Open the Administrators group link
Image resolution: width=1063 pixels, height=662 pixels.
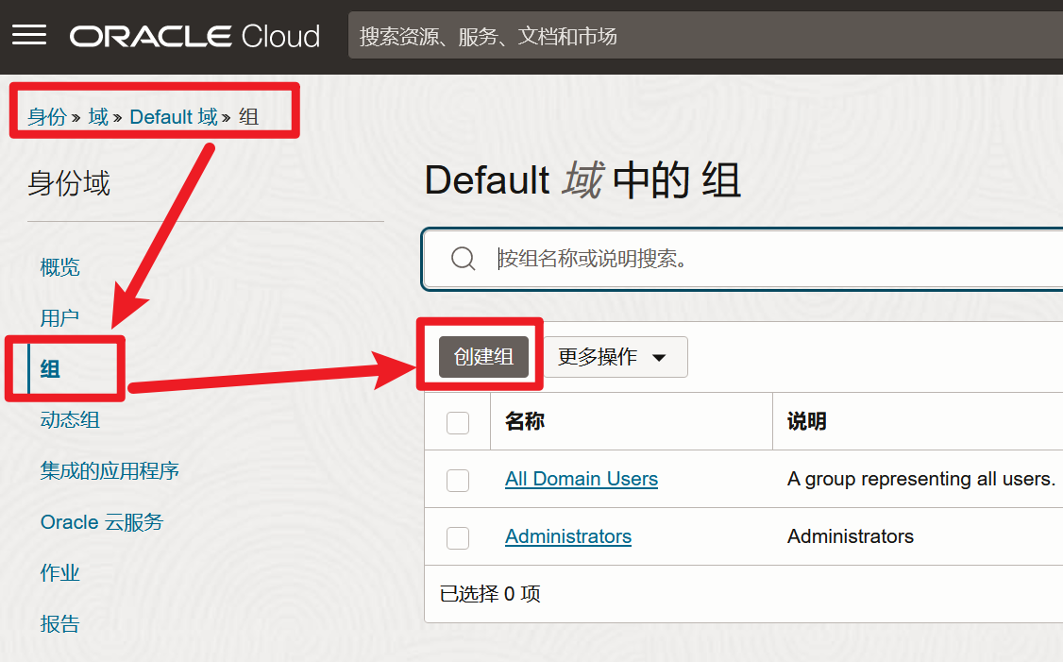pos(568,536)
